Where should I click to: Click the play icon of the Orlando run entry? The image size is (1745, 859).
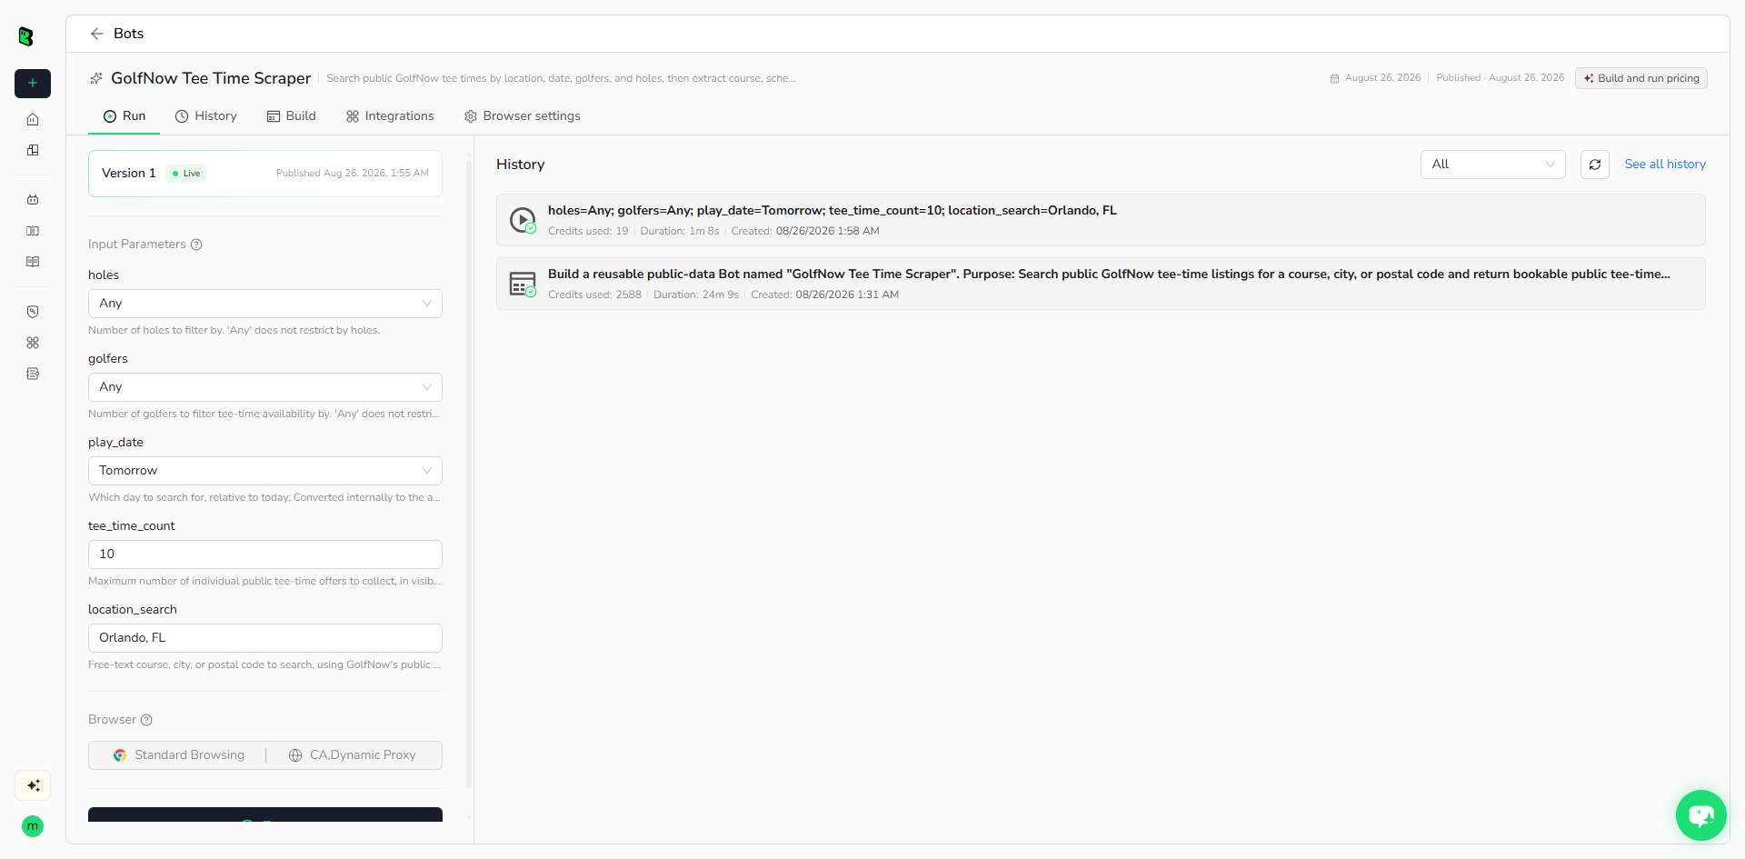[x=523, y=220]
